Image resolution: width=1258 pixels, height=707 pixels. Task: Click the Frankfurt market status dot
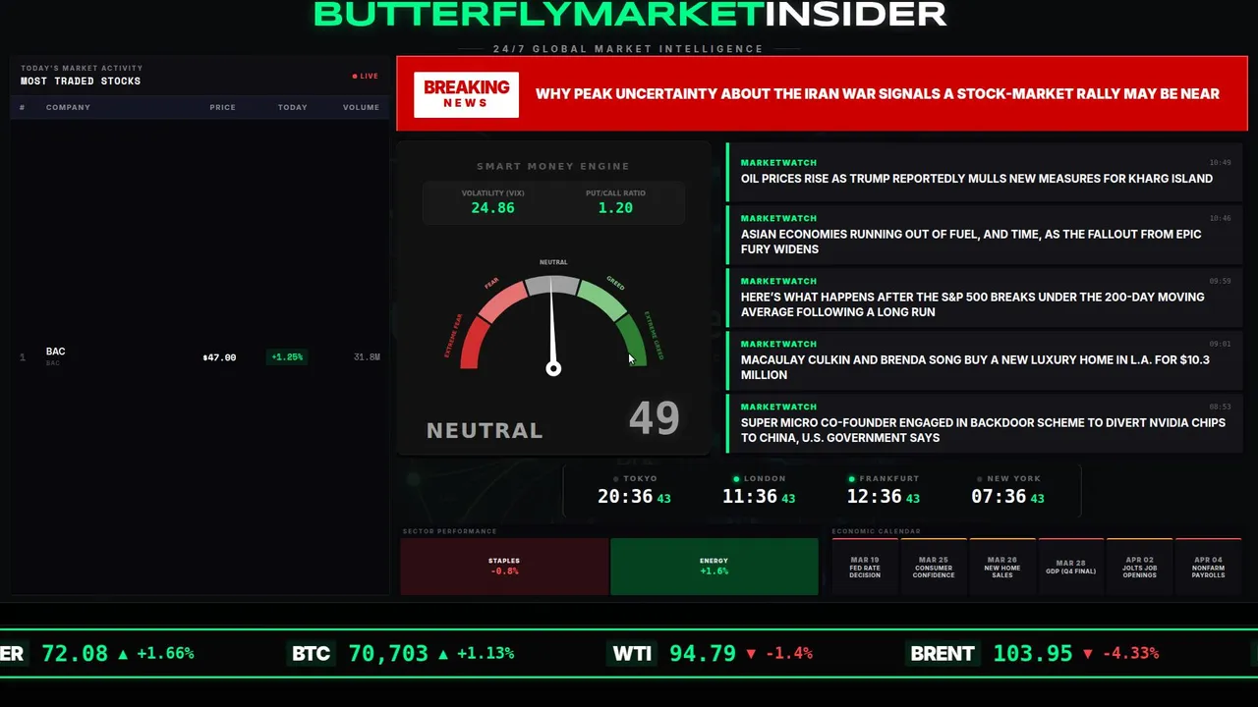point(852,478)
